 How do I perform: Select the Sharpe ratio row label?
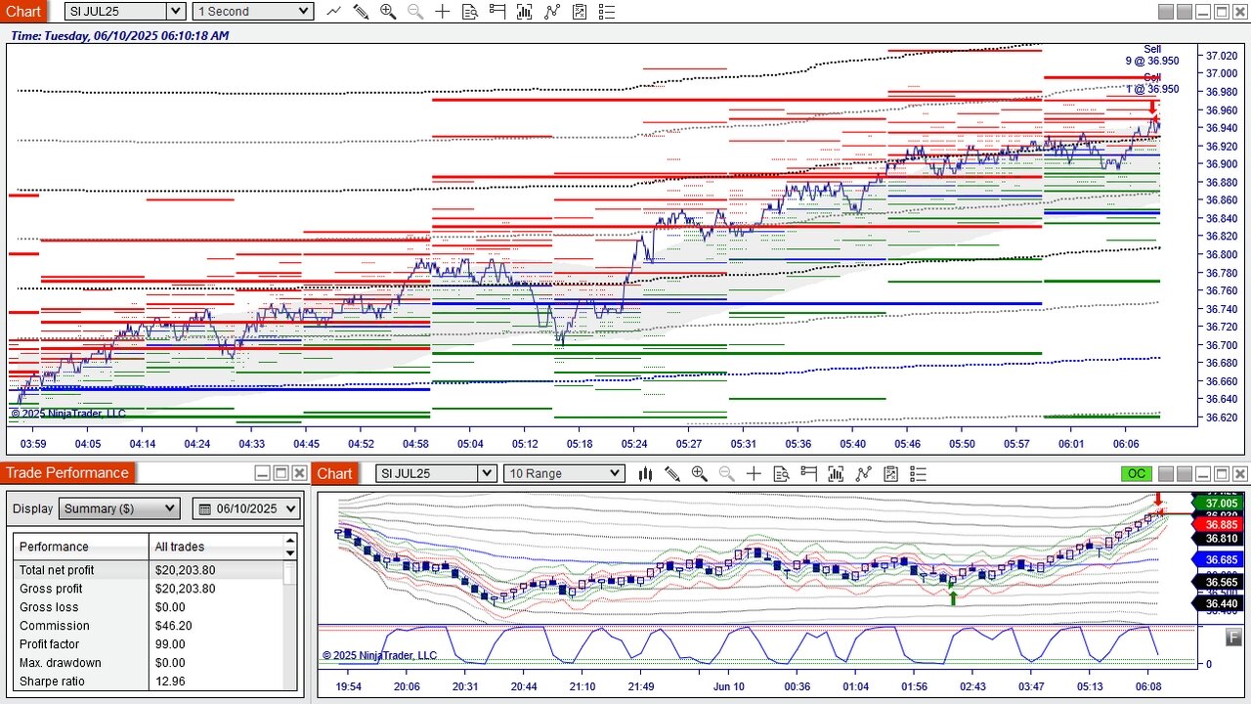pyautogui.click(x=53, y=682)
